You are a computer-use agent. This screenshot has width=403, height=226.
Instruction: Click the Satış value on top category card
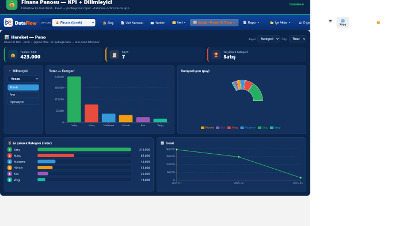[x=229, y=57]
